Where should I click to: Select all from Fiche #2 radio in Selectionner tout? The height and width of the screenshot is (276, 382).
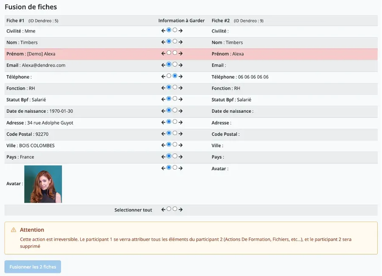coord(175,209)
